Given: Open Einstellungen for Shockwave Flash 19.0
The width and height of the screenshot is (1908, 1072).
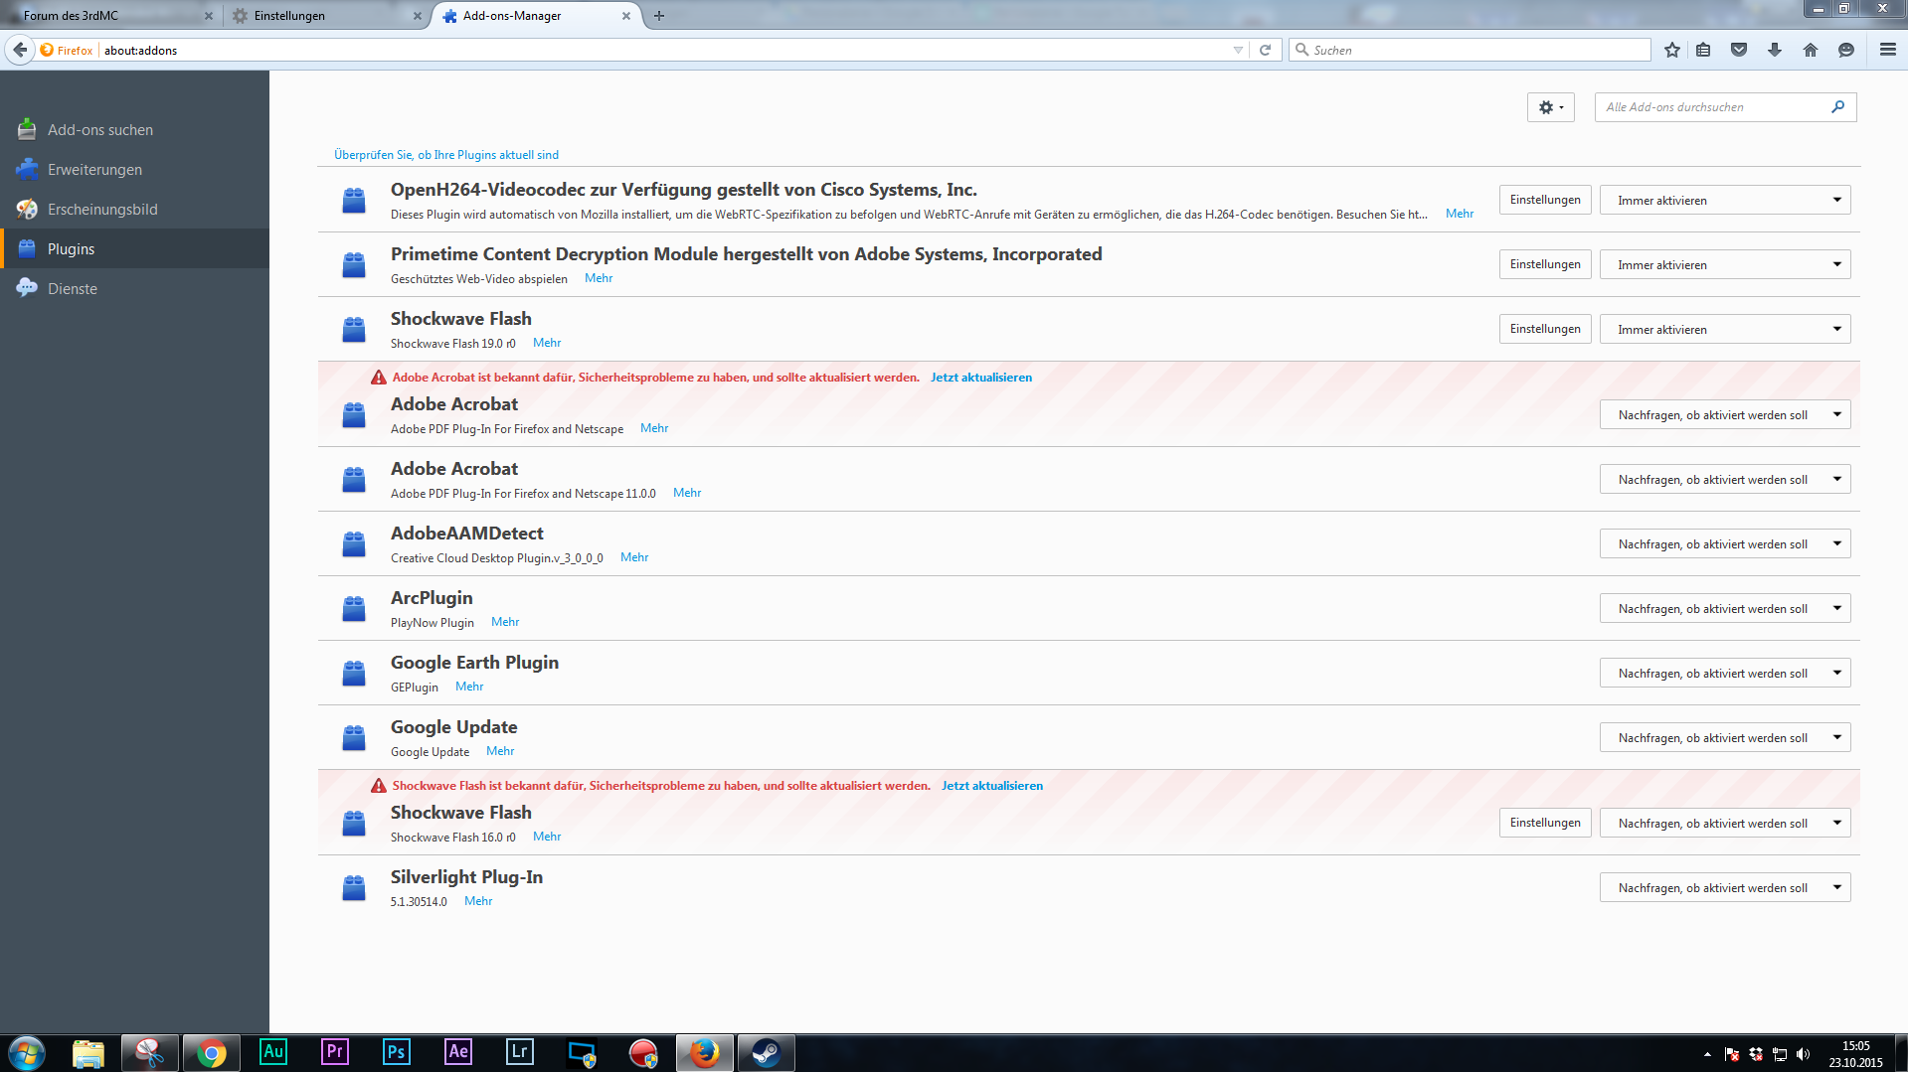Looking at the screenshot, I should click(1545, 329).
